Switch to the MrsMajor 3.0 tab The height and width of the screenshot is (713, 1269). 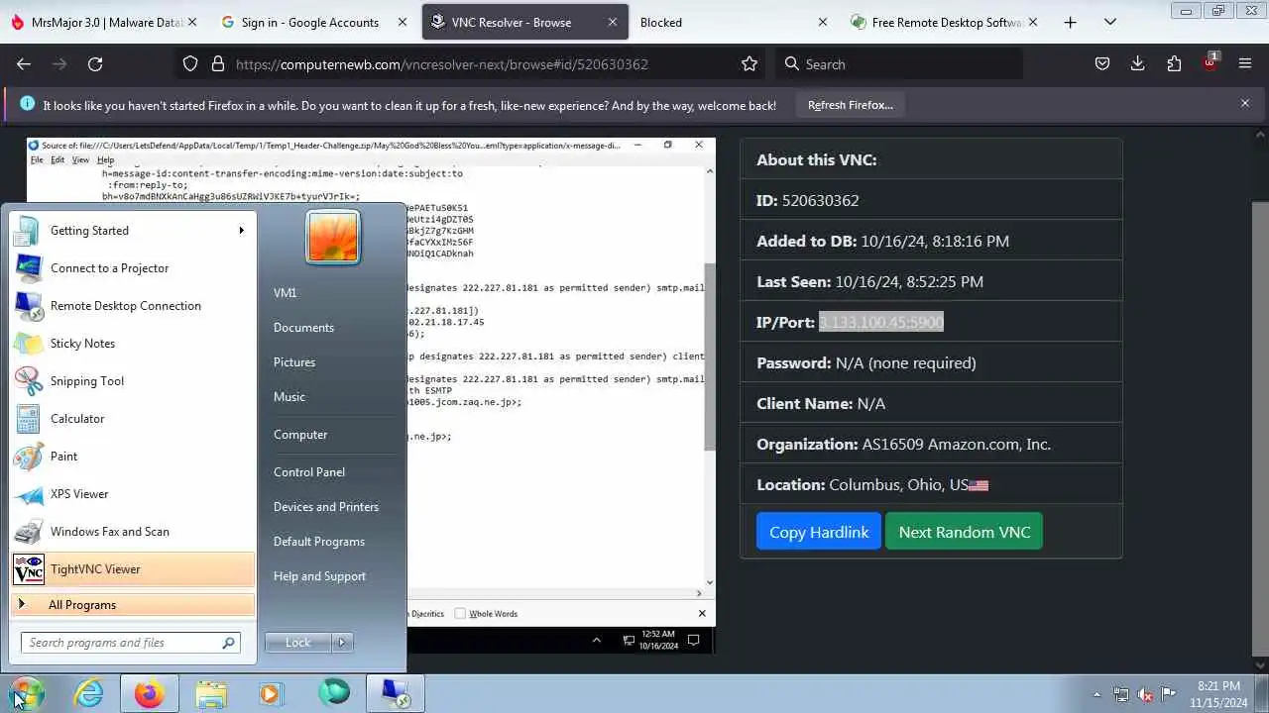(x=104, y=22)
